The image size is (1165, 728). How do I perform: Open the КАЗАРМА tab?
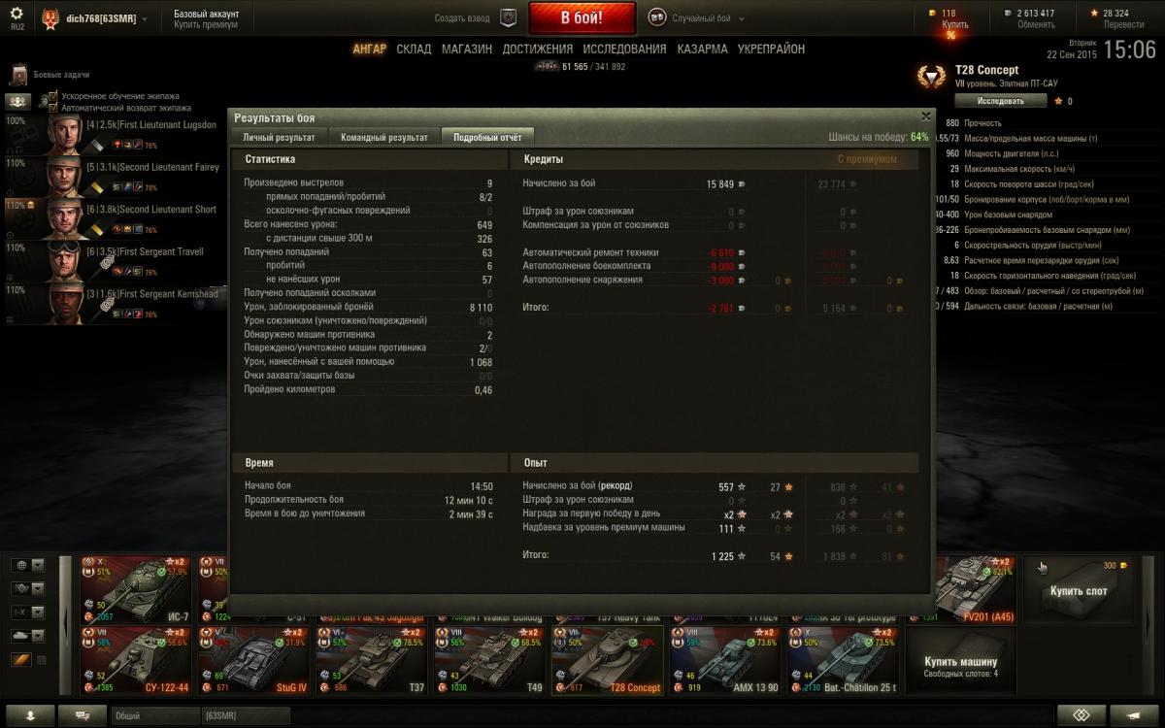pyautogui.click(x=702, y=49)
